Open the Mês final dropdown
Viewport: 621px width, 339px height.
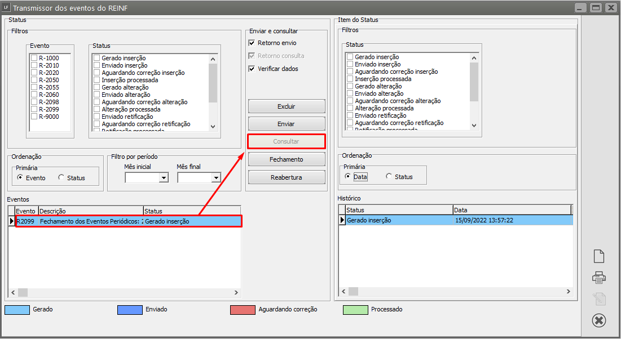[215, 178]
